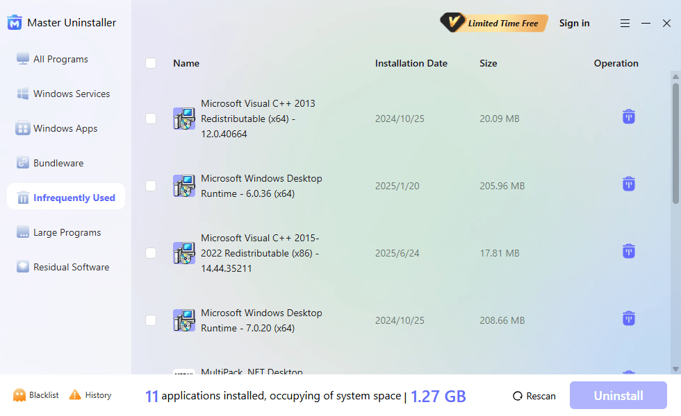Sort by Installation Date column header
Screen dimensions: 681x416
click(x=411, y=63)
